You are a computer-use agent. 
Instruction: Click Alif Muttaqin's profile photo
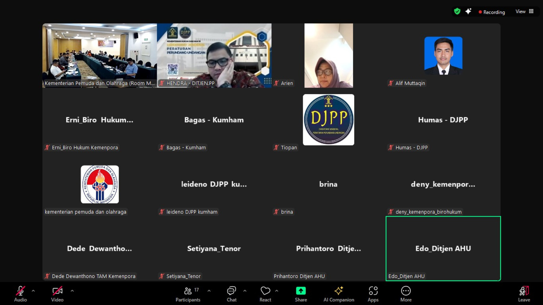tap(443, 56)
